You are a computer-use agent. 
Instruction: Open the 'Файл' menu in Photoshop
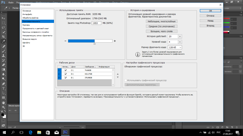point(11,2)
